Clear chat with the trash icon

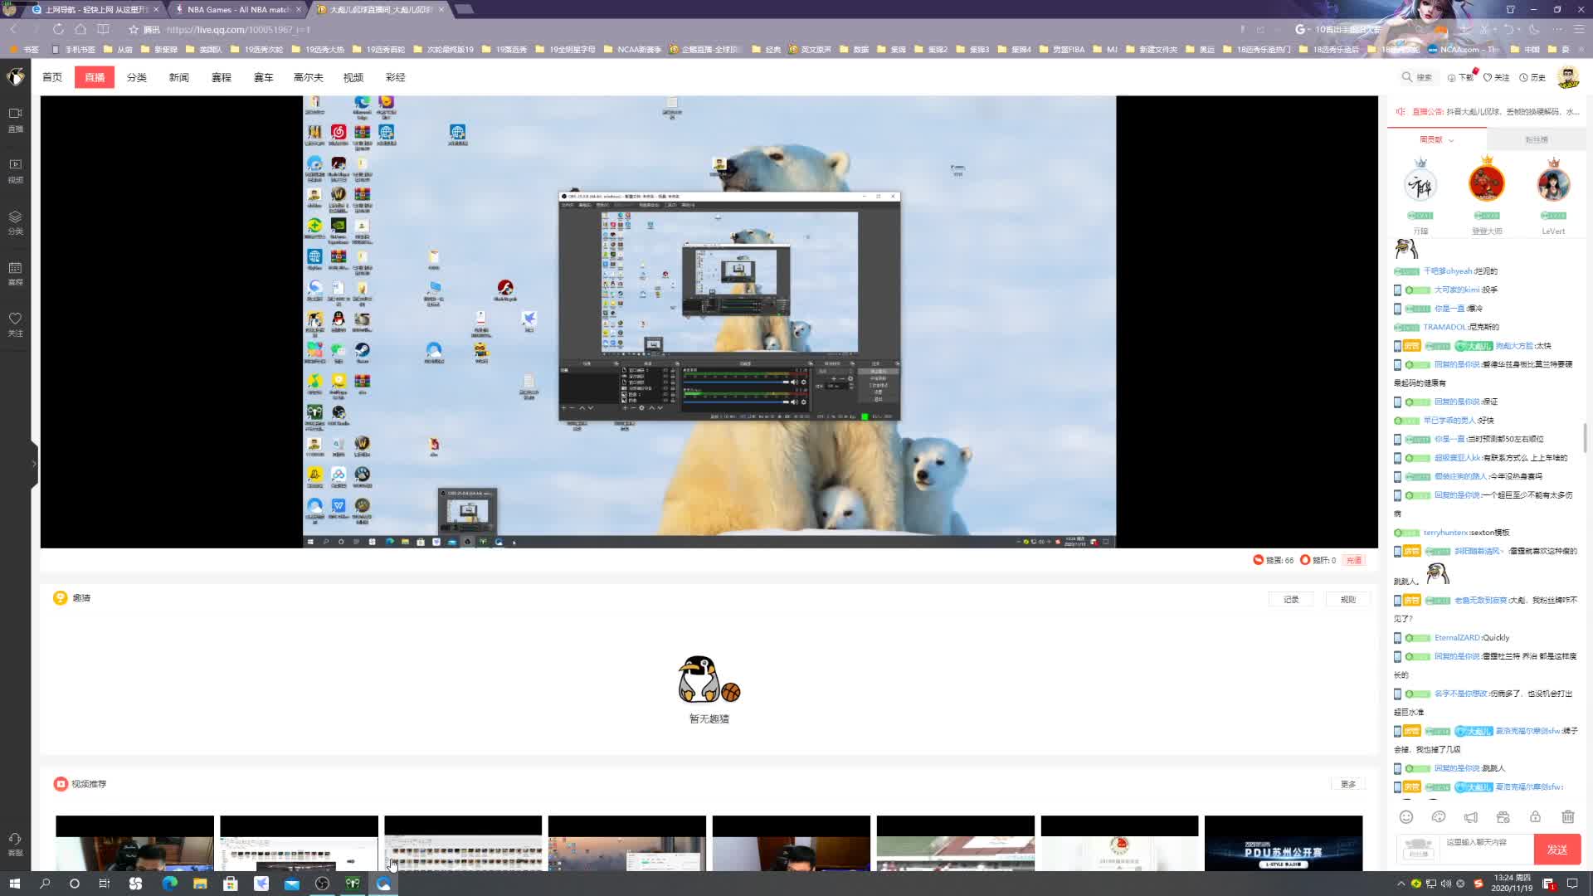point(1567,817)
